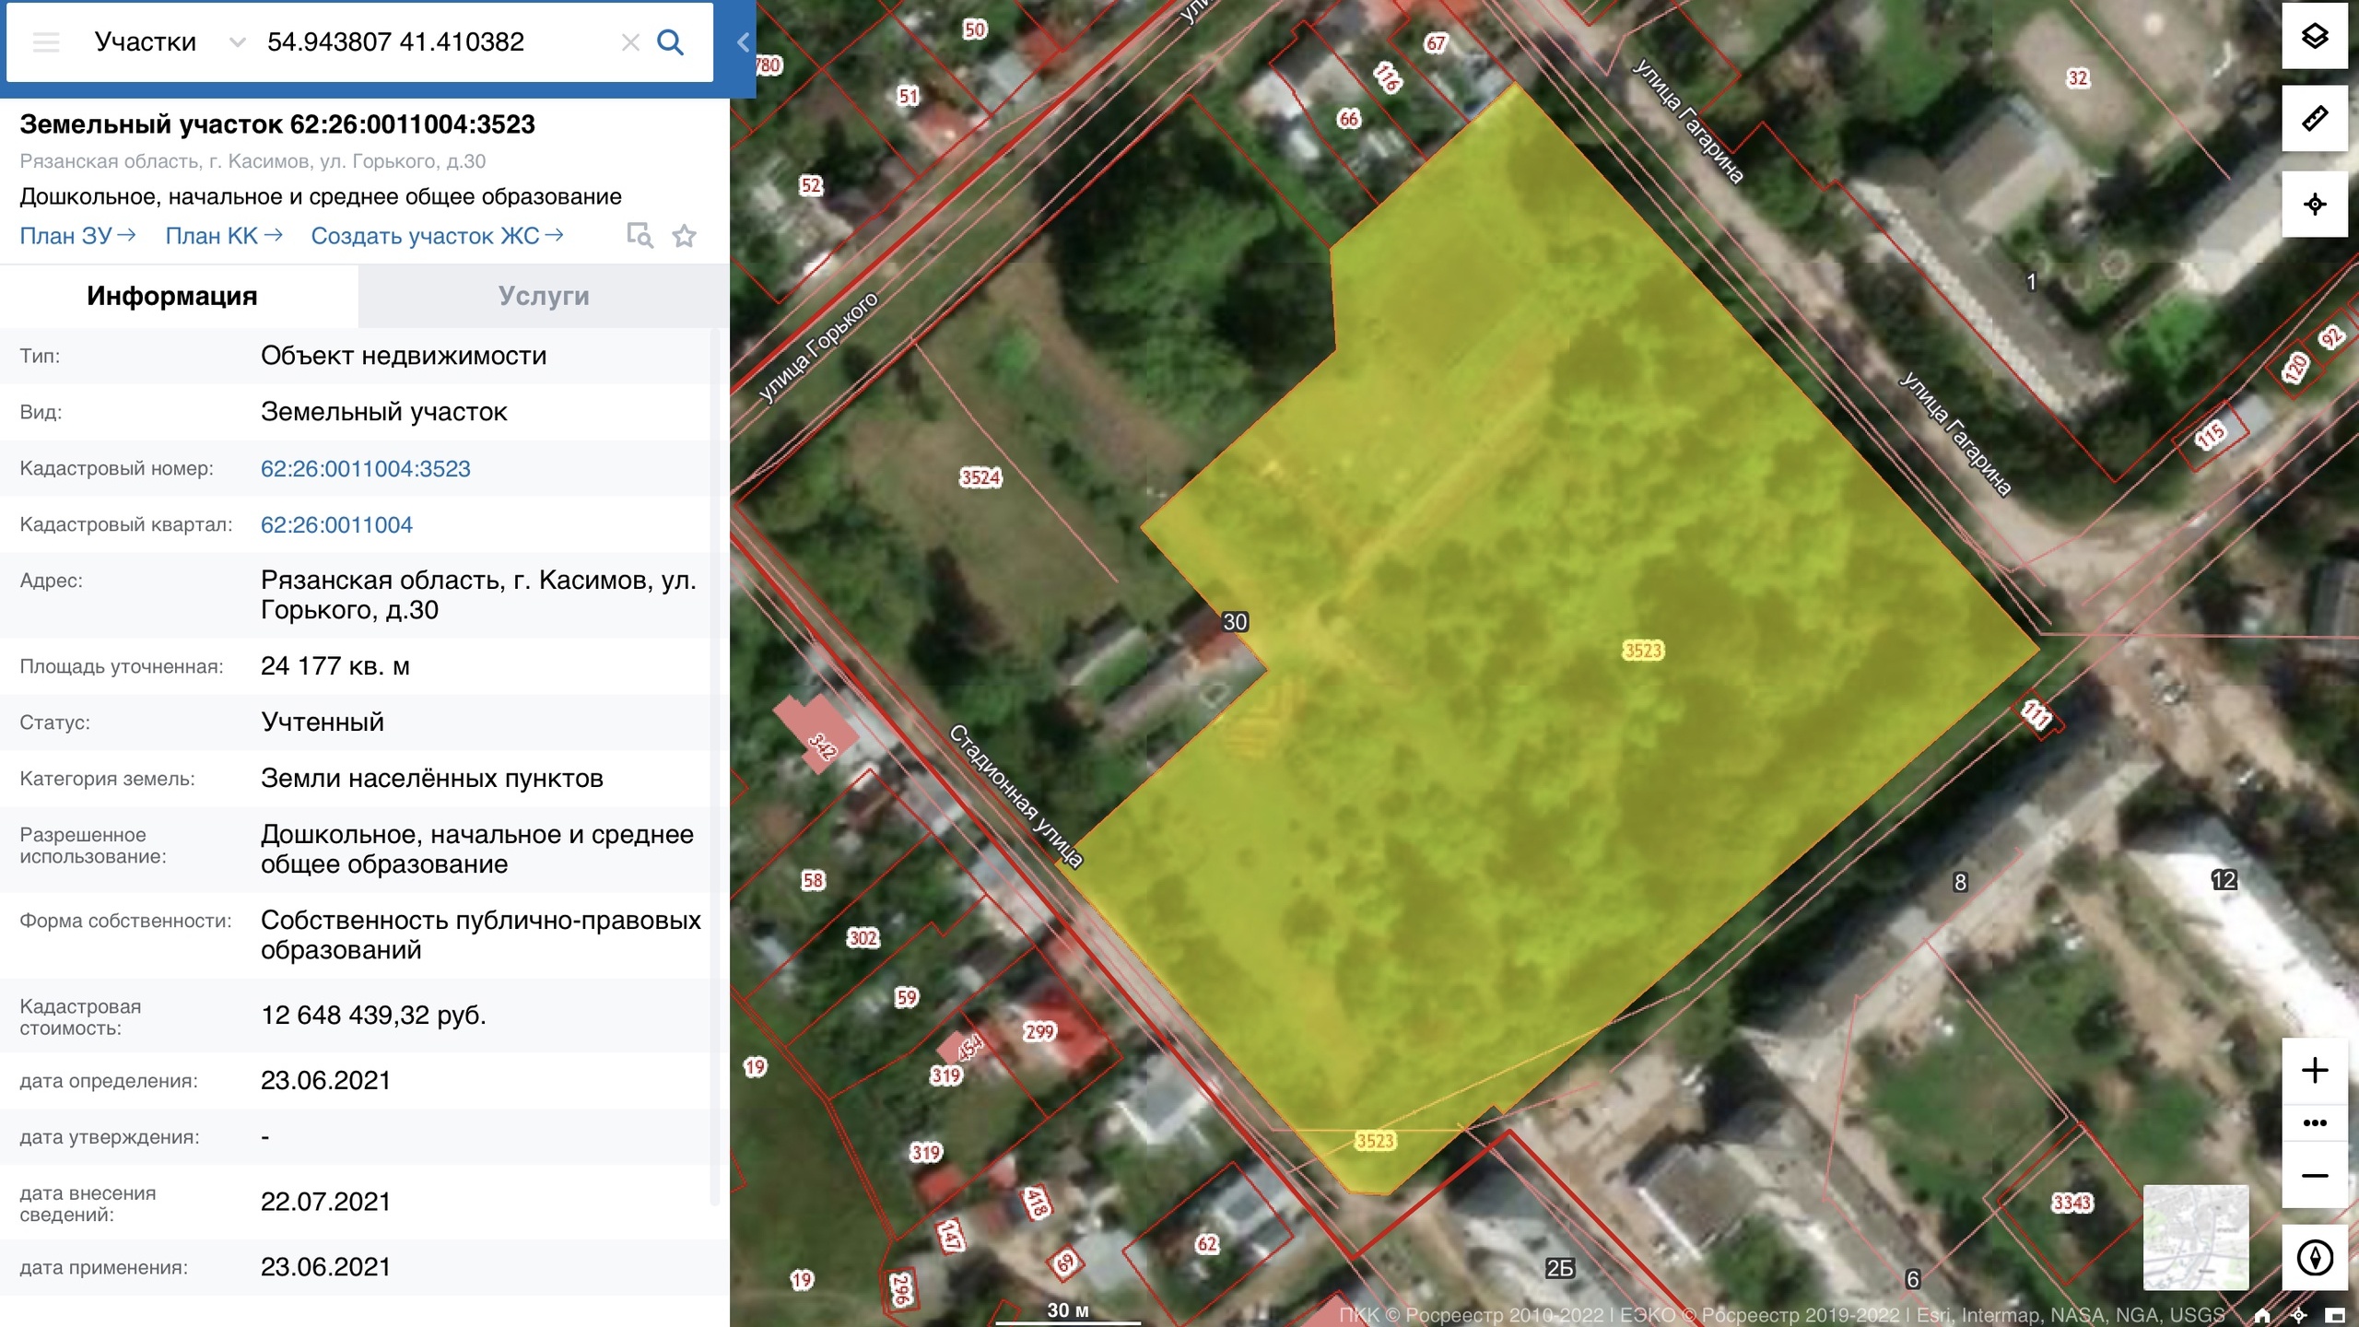Zoom in with the plus button
The image size is (2359, 1327).
tap(2314, 1070)
